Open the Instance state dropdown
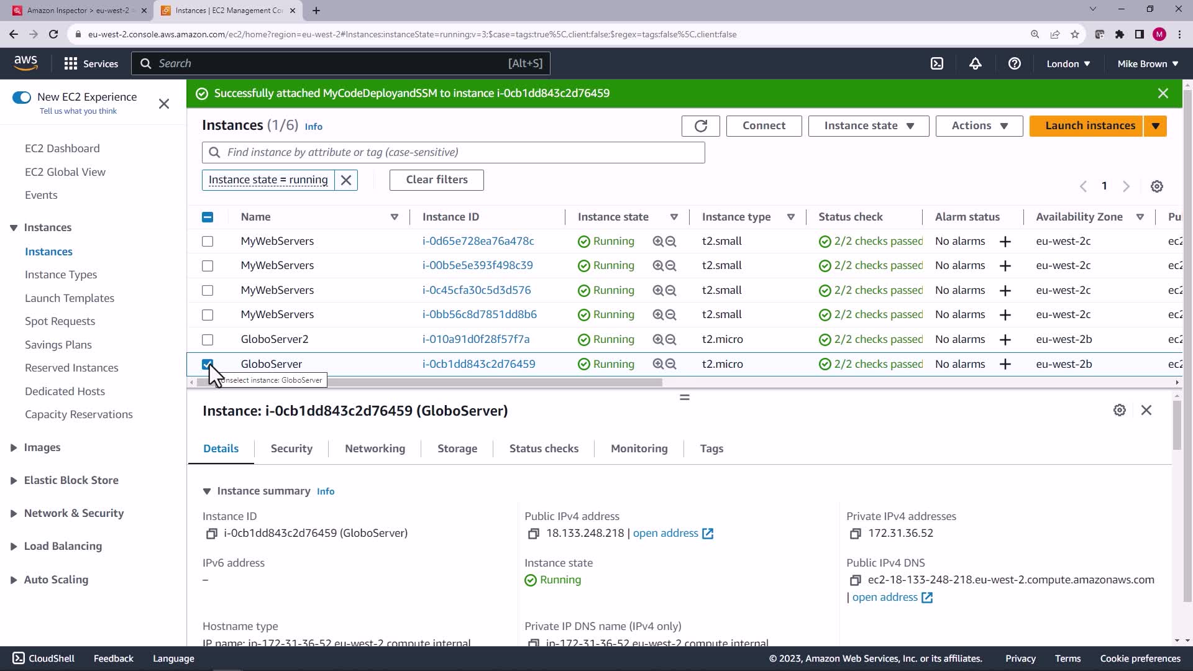 [868, 126]
